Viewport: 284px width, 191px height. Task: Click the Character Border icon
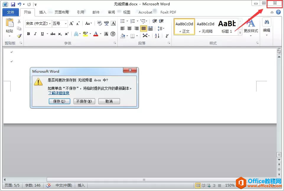click(x=113, y=23)
